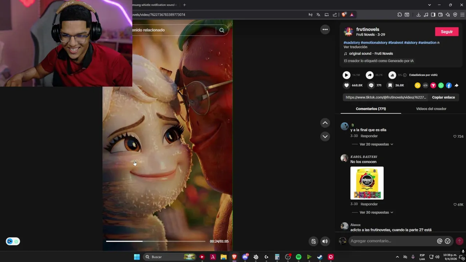The width and height of the screenshot is (466, 262).
Task: Open the emoji picker in comment box
Action: coord(447,241)
